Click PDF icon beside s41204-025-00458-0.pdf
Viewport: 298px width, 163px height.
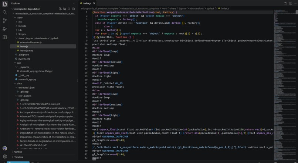[x=18, y=145]
